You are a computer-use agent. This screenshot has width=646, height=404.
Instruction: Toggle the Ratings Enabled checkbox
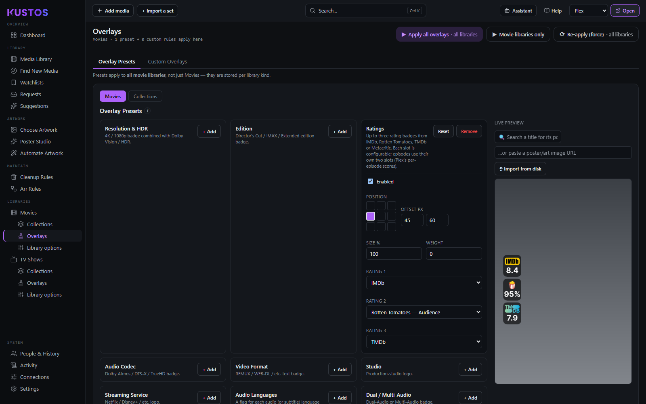point(370,181)
